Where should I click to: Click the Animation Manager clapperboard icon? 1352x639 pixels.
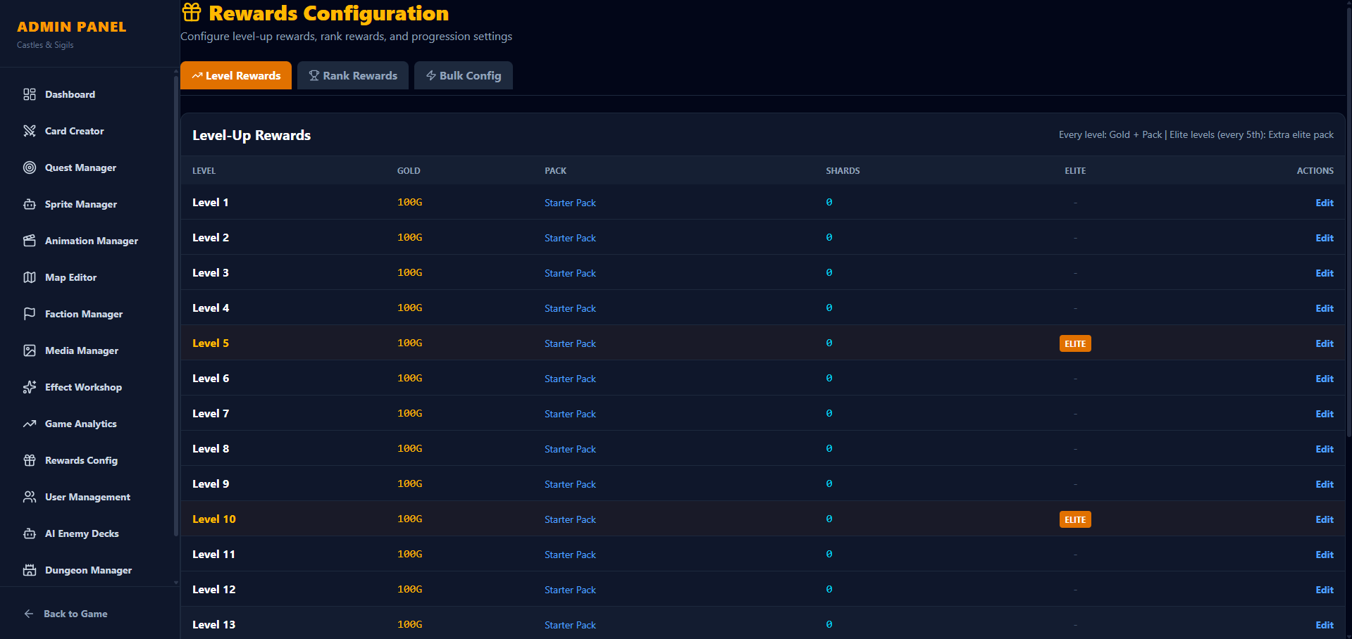coord(30,241)
